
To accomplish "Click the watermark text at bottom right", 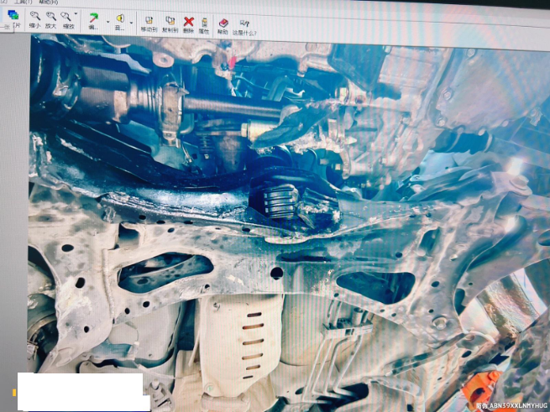I will pos(510,405).
